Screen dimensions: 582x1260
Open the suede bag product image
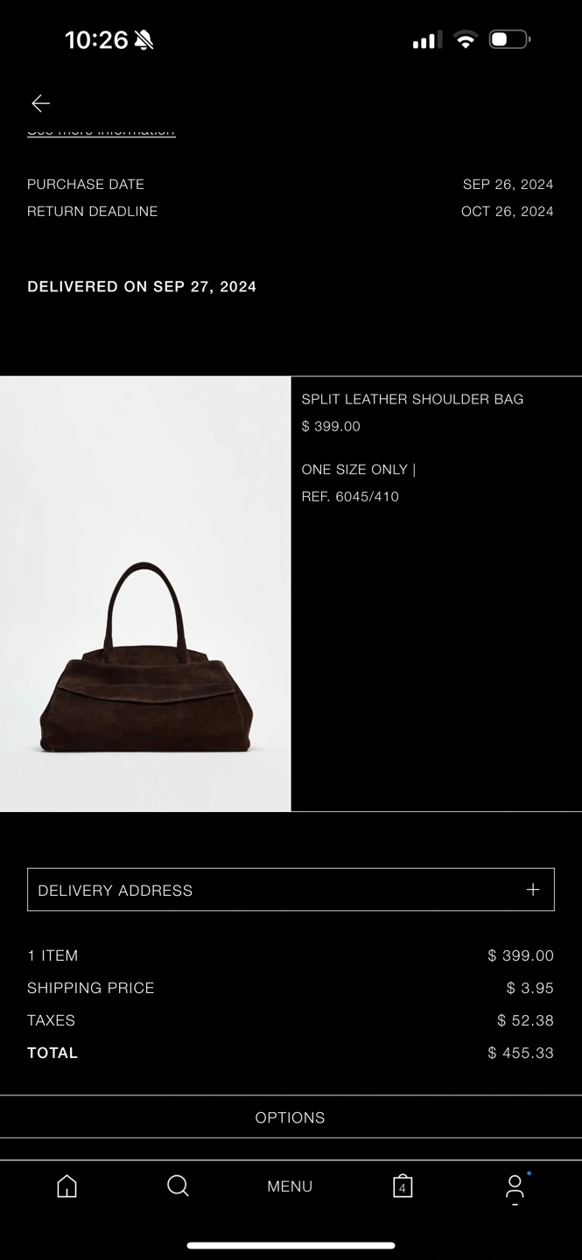(x=145, y=594)
